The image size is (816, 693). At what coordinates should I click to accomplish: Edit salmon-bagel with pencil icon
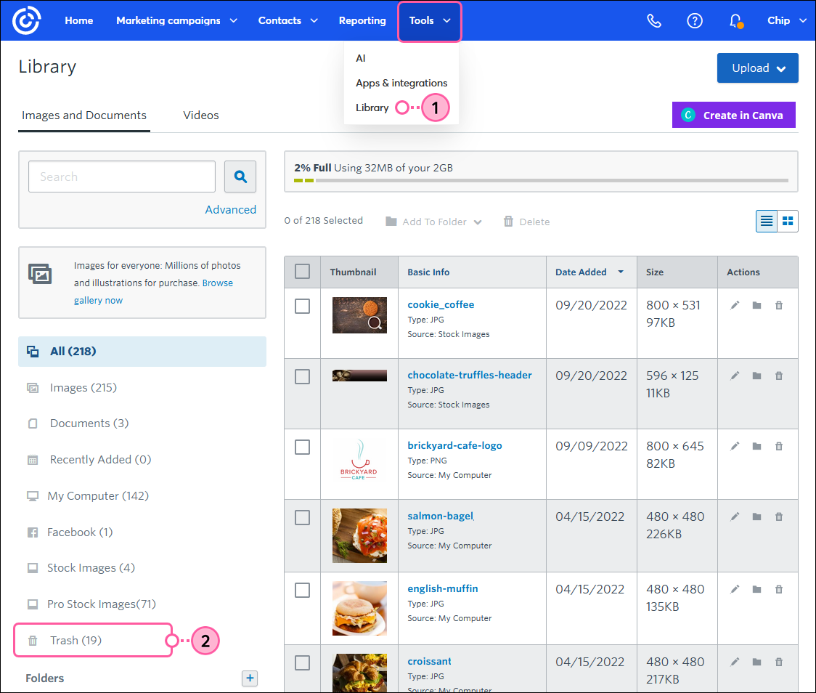pyautogui.click(x=735, y=516)
